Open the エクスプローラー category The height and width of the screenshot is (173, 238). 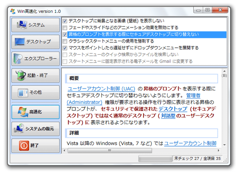tap(35, 59)
